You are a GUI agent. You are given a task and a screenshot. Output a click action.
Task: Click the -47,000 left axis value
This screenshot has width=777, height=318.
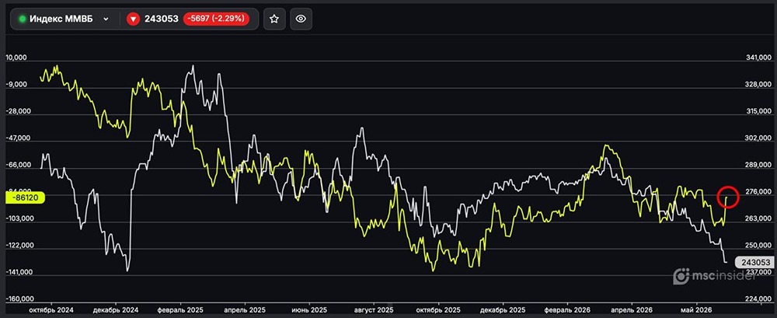pos(19,138)
